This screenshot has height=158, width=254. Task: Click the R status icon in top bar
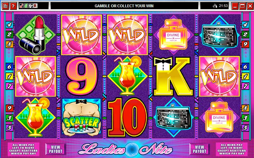[x=35, y=6]
